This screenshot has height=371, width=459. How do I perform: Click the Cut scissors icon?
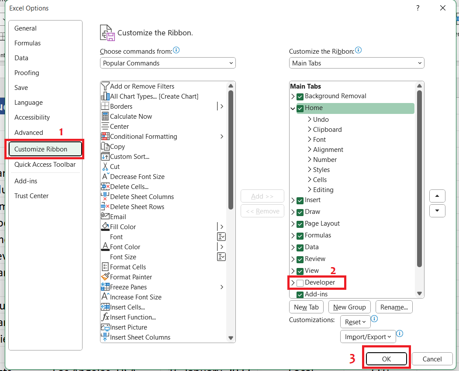[x=105, y=166]
